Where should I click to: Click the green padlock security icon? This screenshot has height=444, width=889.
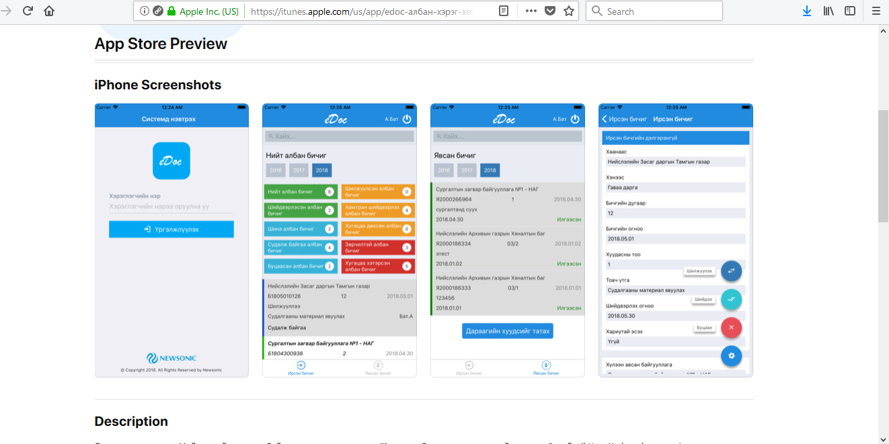pyautogui.click(x=171, y=11)
